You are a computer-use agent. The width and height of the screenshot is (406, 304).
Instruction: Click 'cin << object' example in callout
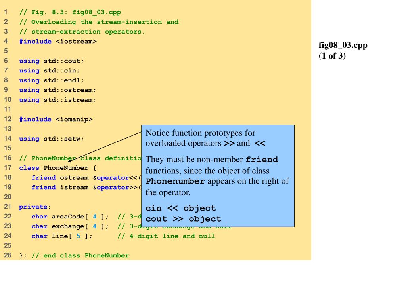click(x=180, y=208)
